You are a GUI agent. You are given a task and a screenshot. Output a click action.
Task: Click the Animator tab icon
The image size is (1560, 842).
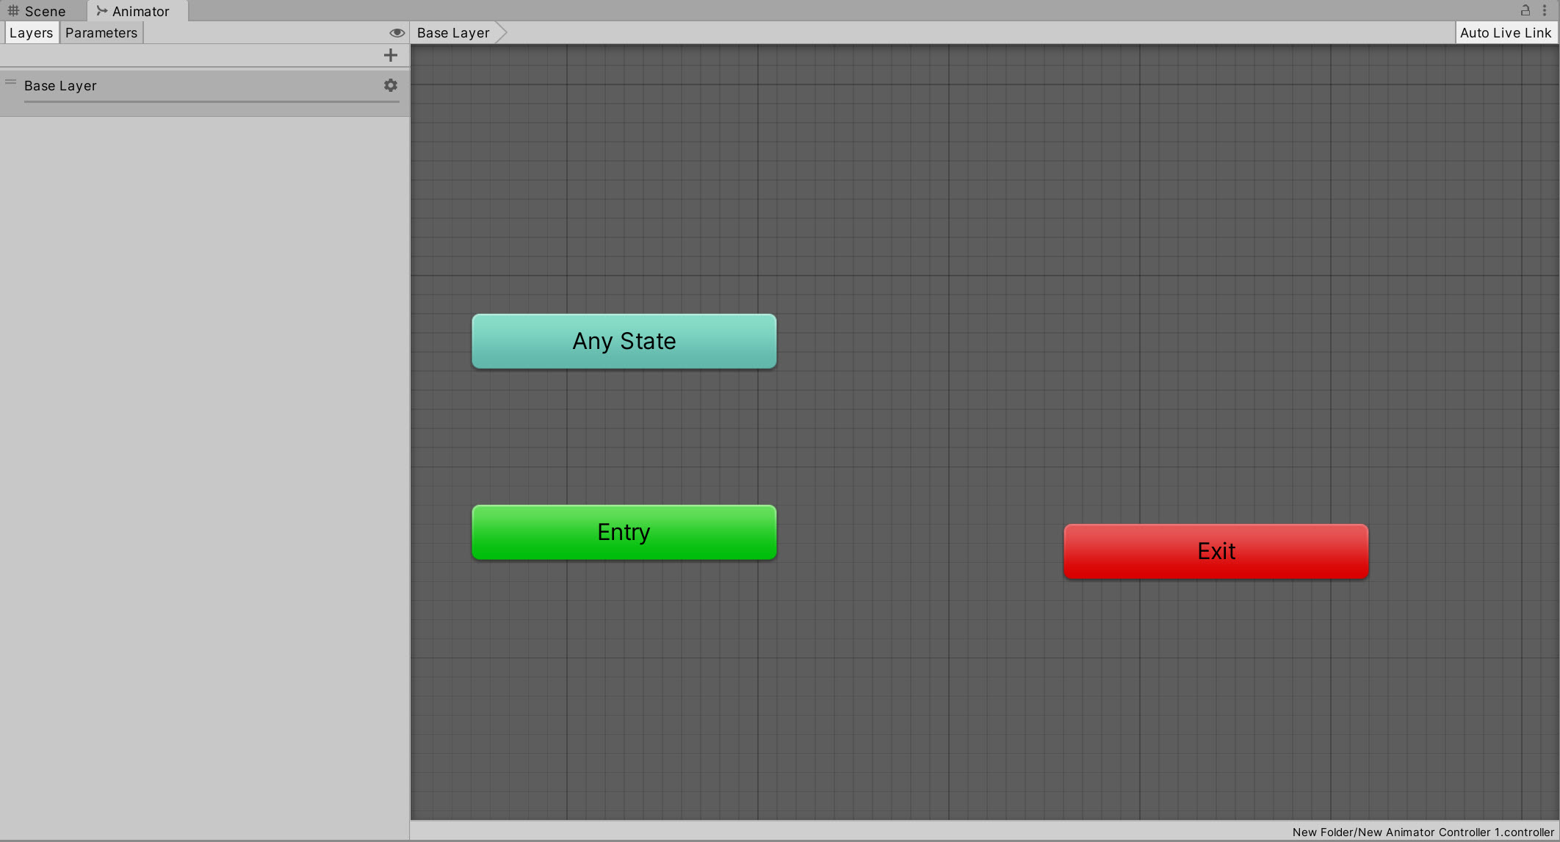[x=102, y=11]
